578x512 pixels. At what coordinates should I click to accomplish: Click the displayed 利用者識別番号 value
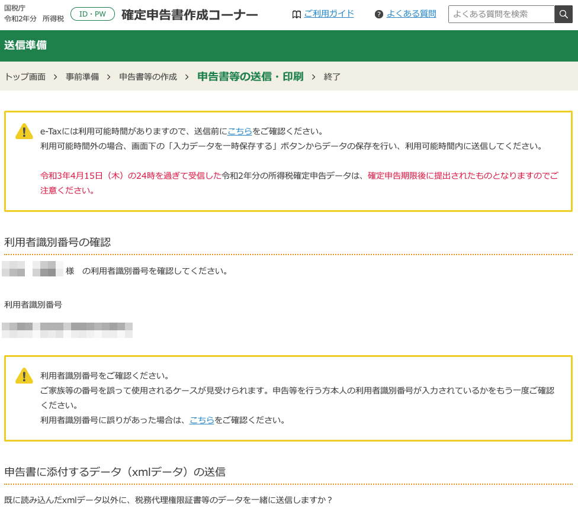67,330
